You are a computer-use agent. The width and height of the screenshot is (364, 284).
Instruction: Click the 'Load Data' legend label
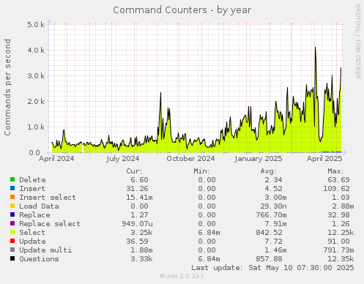[39, 206]
